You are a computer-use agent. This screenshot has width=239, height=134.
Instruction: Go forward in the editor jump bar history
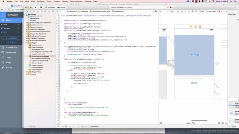click(x=64, y=12)
